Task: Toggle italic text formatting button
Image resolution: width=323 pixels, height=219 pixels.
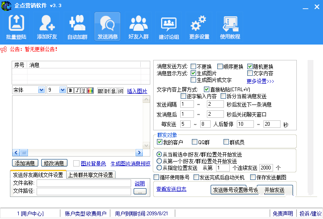Action: 77,90
